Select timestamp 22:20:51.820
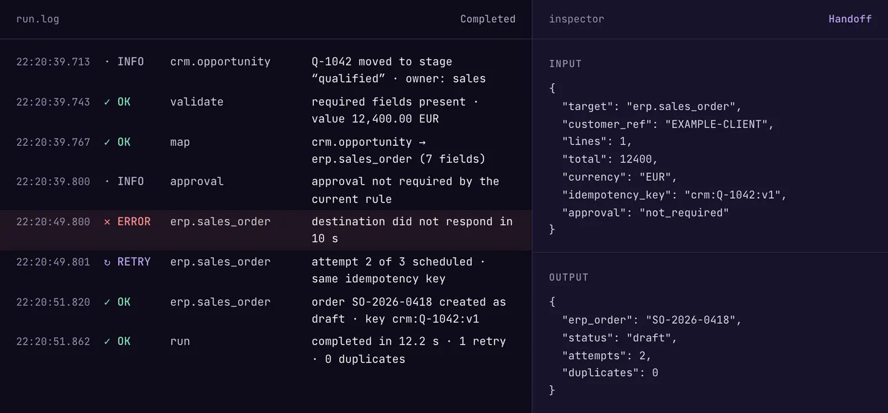This screenshot has height=413, width=888. pyautogui.click(x=53, y=302)
